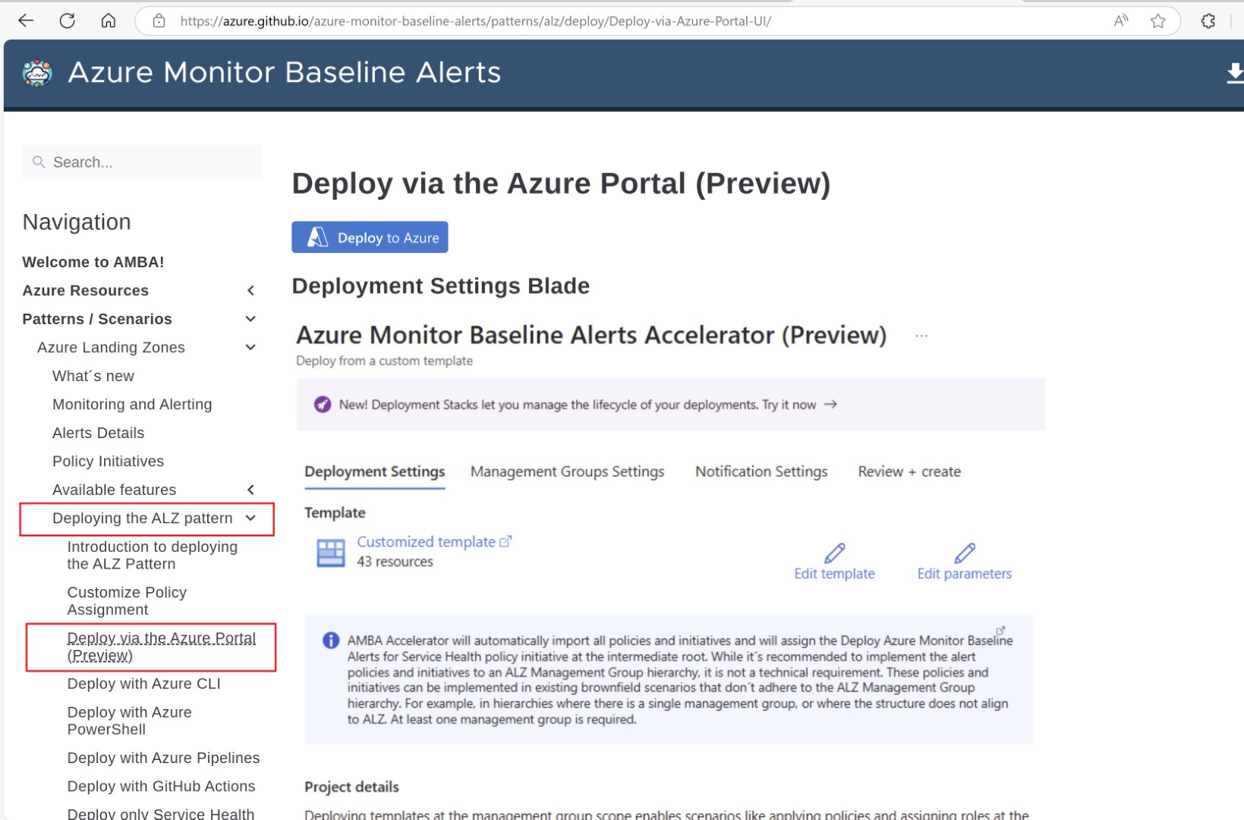1244x820 pixels.
Task: Click 'Deploy from a custom template' subtitle
Action: (384, 361)
